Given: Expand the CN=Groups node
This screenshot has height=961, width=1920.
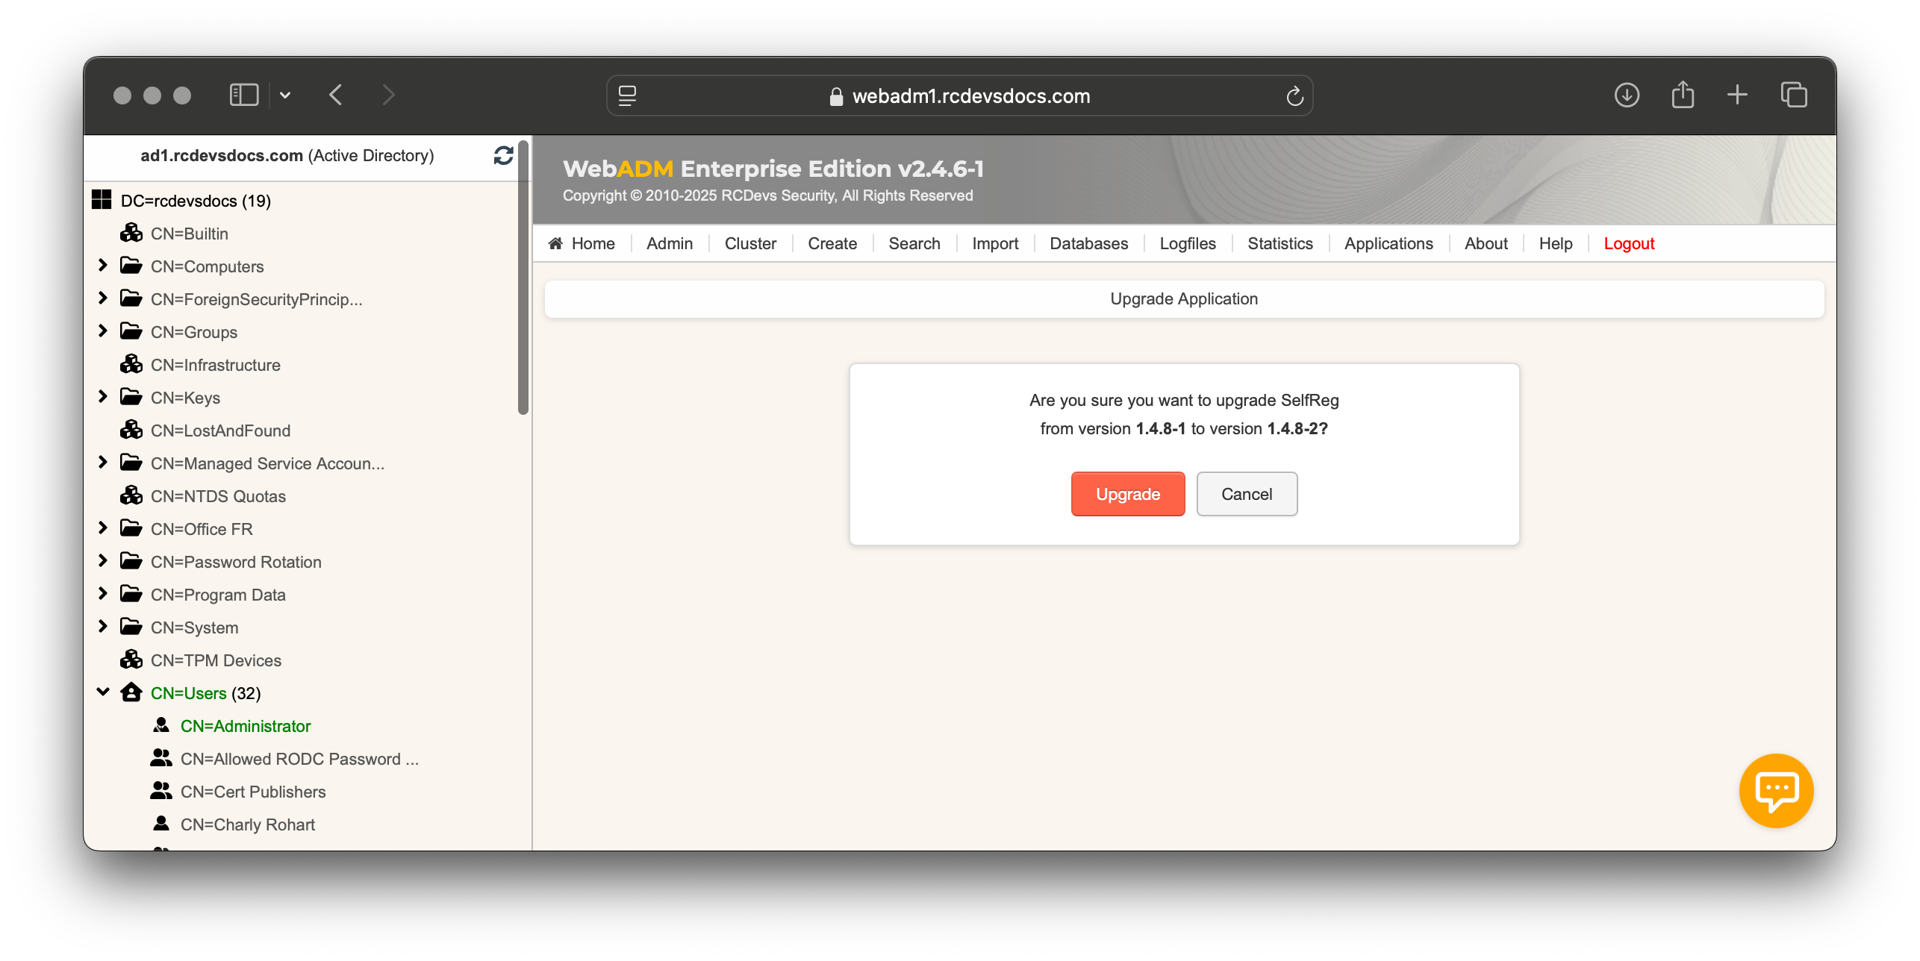Looking at the screenshot, I should tap(103, 331).
